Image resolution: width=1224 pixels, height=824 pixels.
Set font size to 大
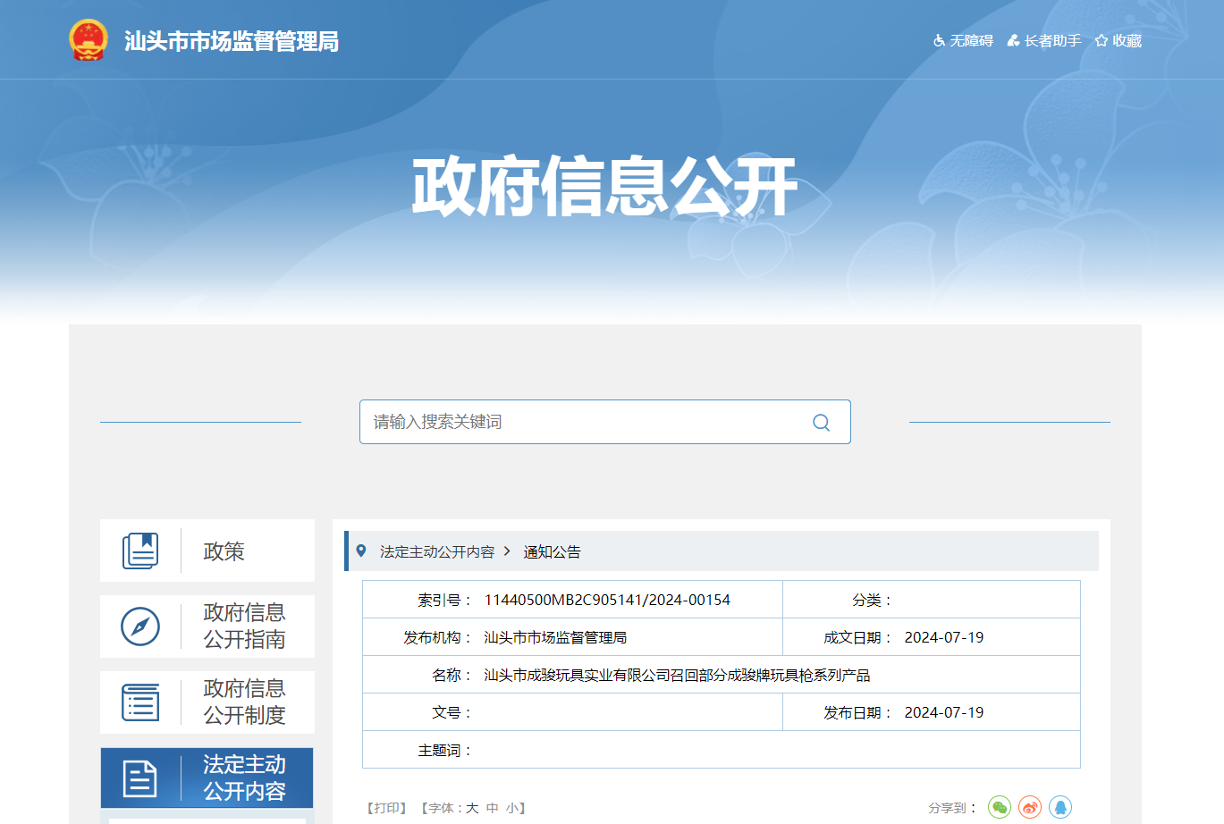tap(472, 808)
